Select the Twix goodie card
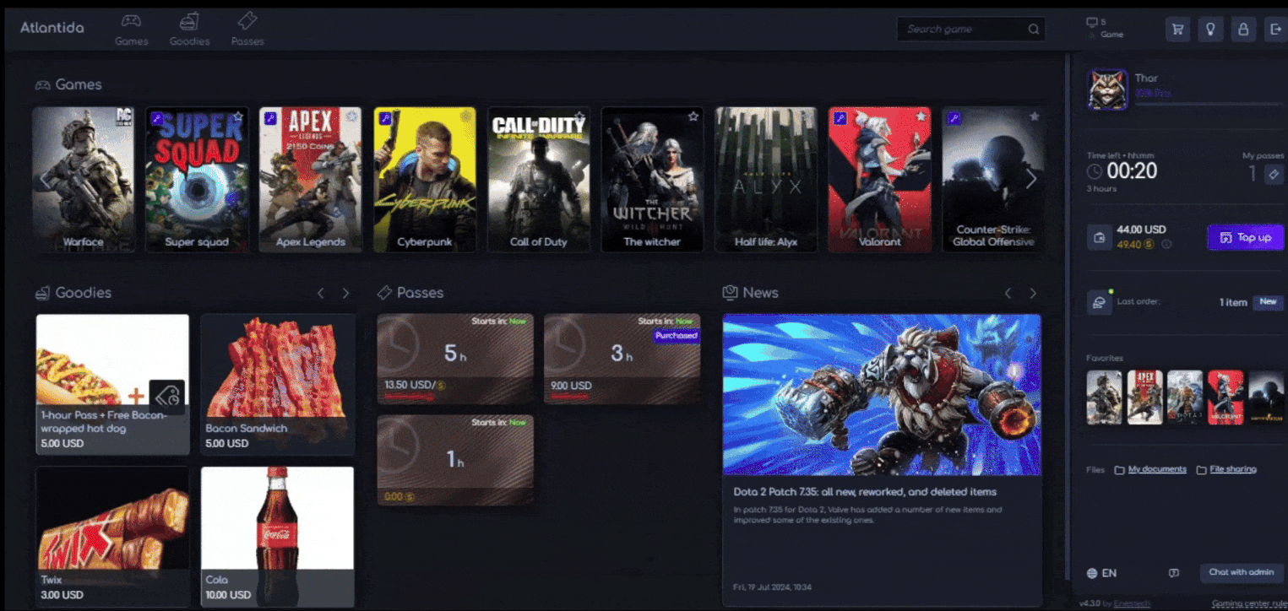This screenshot has width=1288, height=611. [x=112, y=537]
